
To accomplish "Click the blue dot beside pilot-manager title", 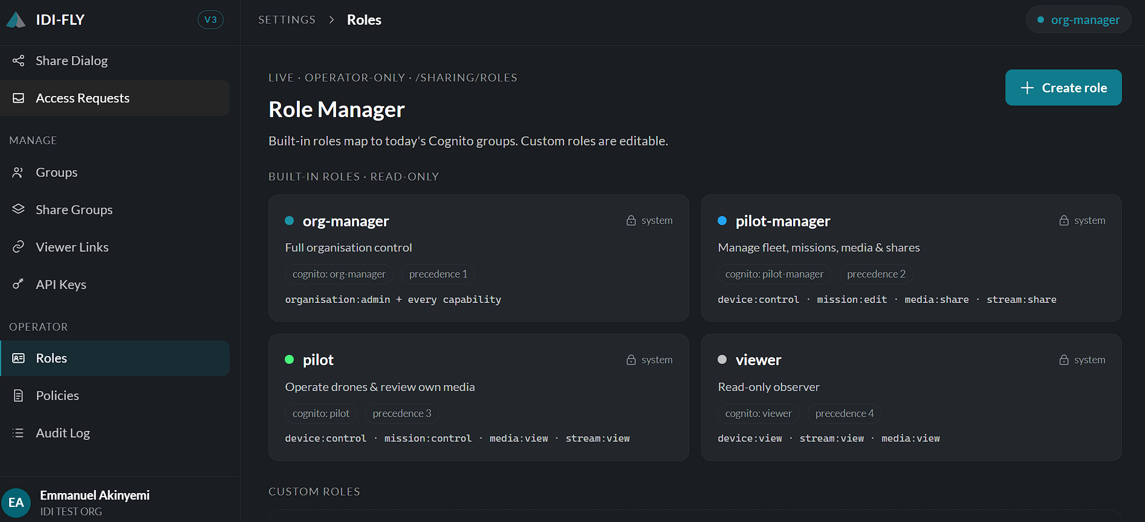I will (x=722, y=220).
